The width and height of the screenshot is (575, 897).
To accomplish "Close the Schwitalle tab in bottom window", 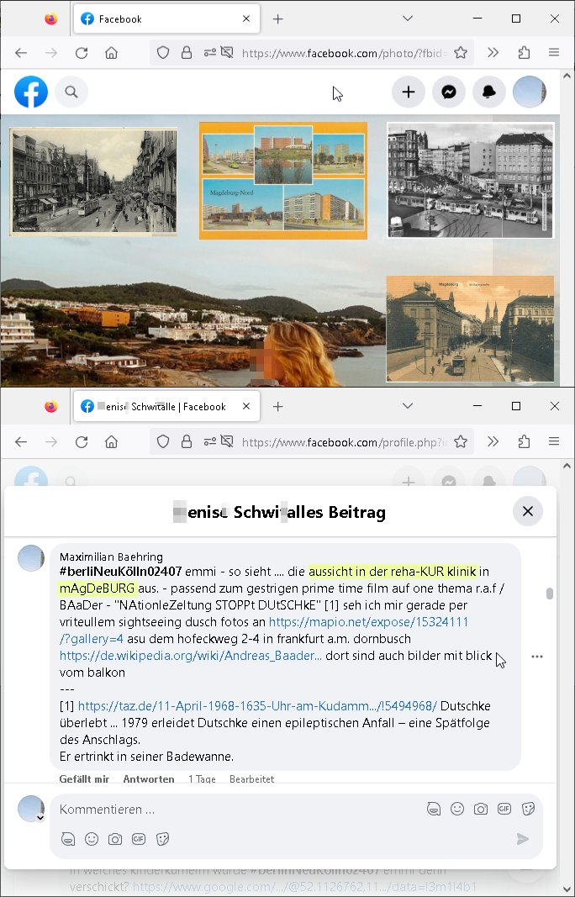I will tap(246, 407).
